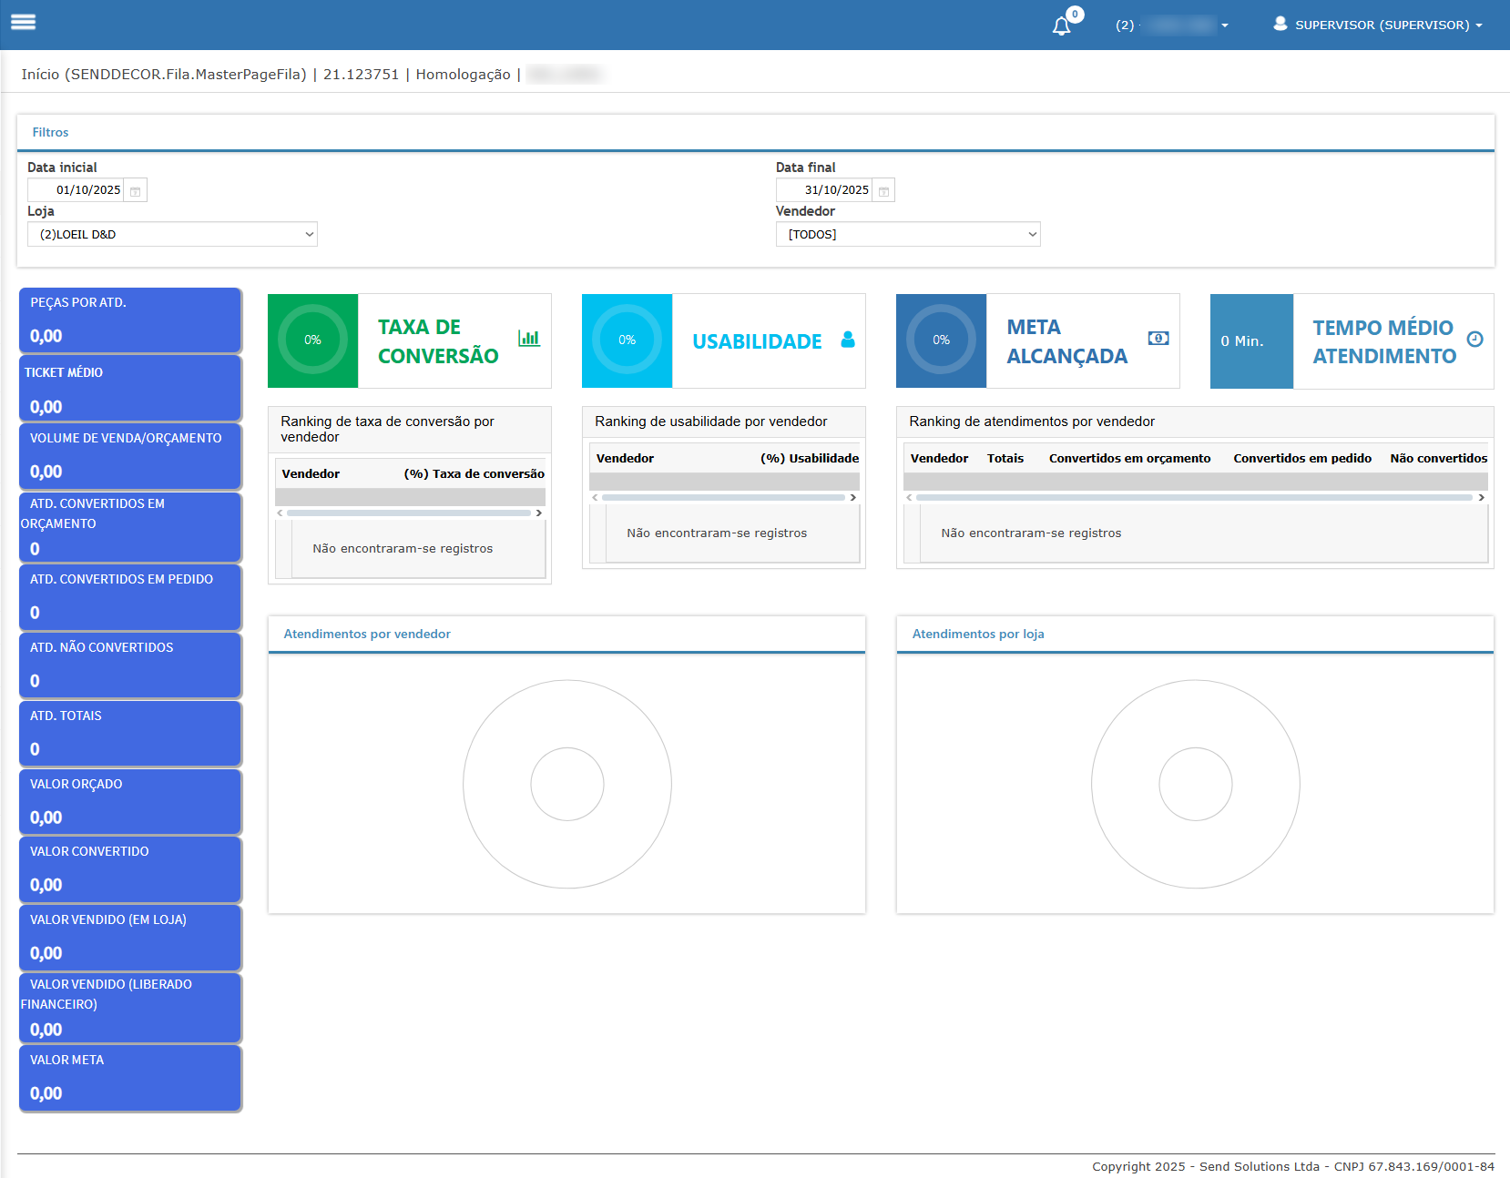Click the Data inicial date field
1510x1178 pixels.
(x=77, y=190)
